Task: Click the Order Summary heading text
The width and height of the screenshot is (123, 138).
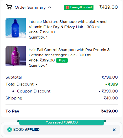Action: point(30,7)
